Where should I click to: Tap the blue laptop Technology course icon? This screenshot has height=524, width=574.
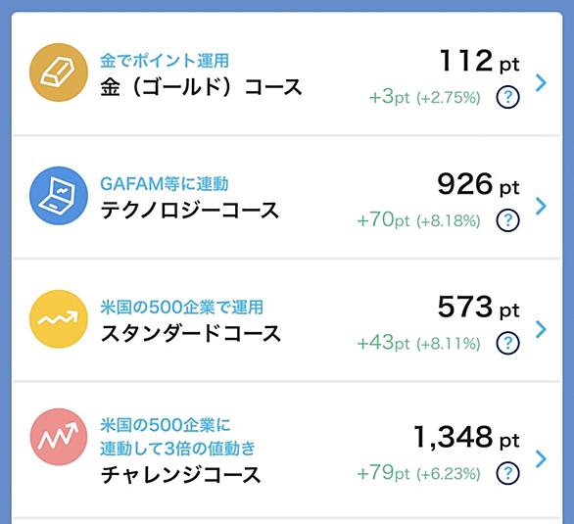(x=59, y=196)
